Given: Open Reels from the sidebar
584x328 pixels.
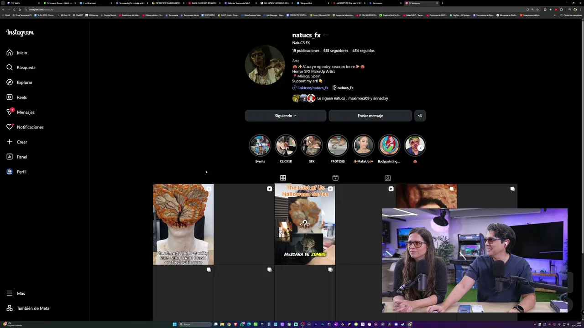Looking at the screenshot, I should pyautogui.click(x=17, y=97).
